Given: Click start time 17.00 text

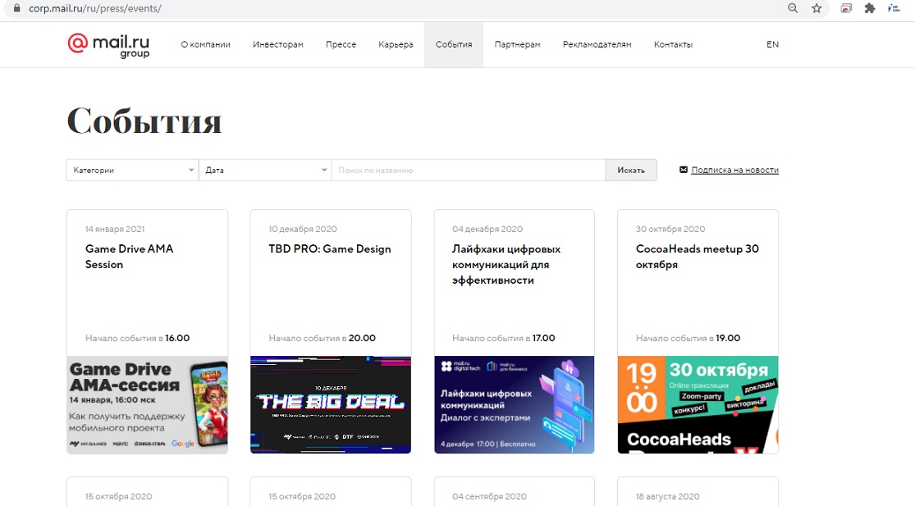Looking at the screenshot, I should point(543,338).
